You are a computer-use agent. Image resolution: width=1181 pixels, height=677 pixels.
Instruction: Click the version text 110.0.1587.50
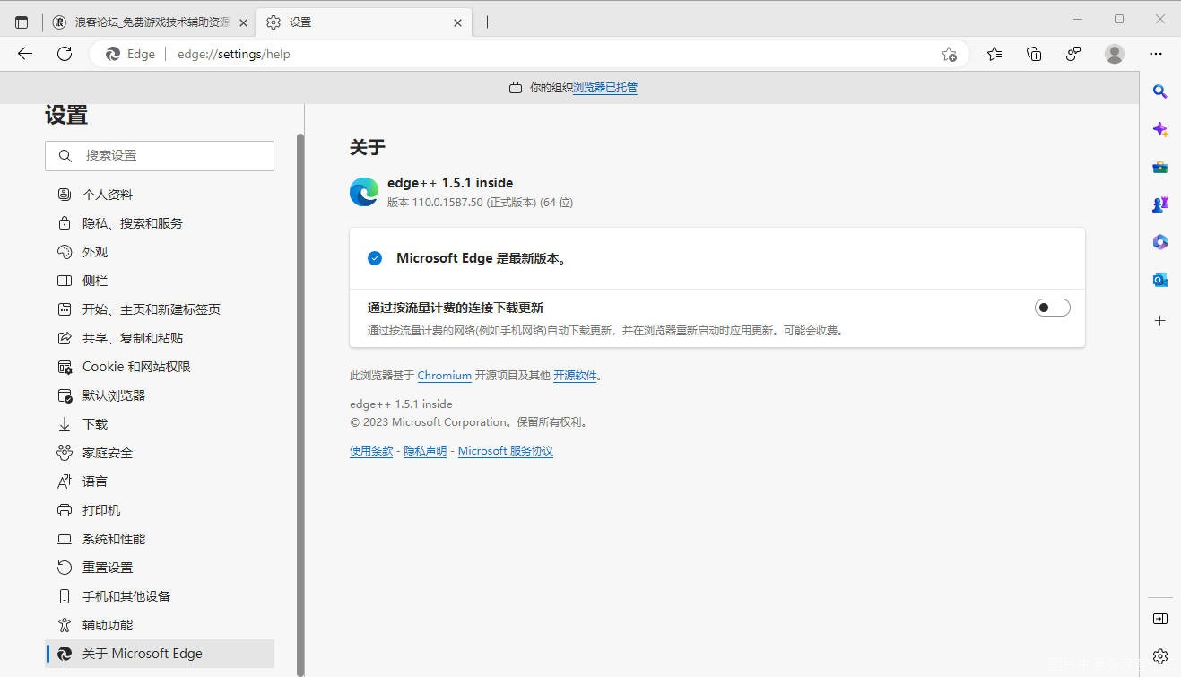(x=447, y=203)
